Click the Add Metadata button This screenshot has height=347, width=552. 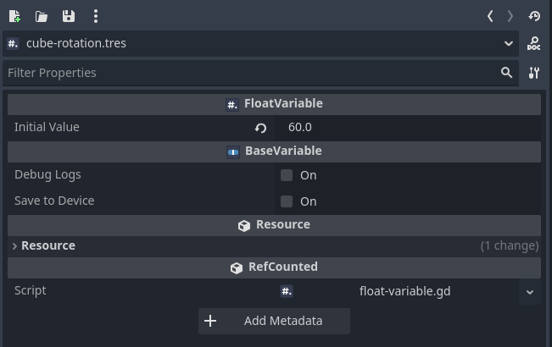(274, 321)
